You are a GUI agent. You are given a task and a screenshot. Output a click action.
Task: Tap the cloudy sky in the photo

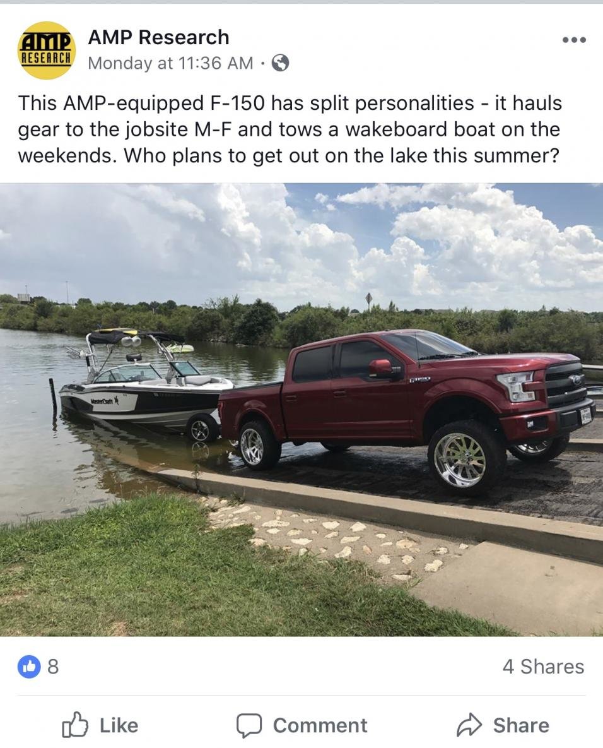click(301, 243)
